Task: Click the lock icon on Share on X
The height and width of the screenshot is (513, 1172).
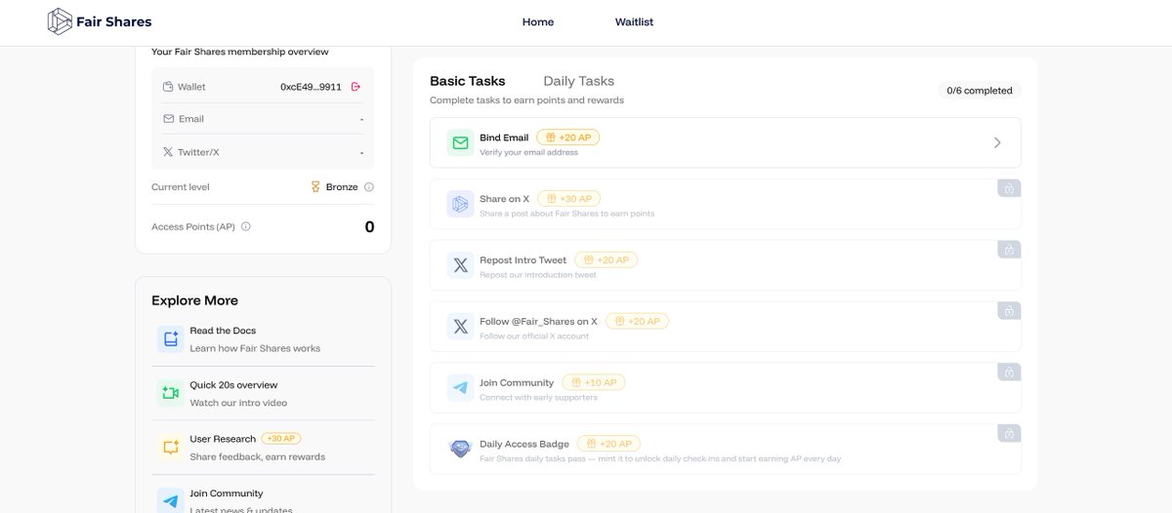Action: click(x=1009, y=188)
